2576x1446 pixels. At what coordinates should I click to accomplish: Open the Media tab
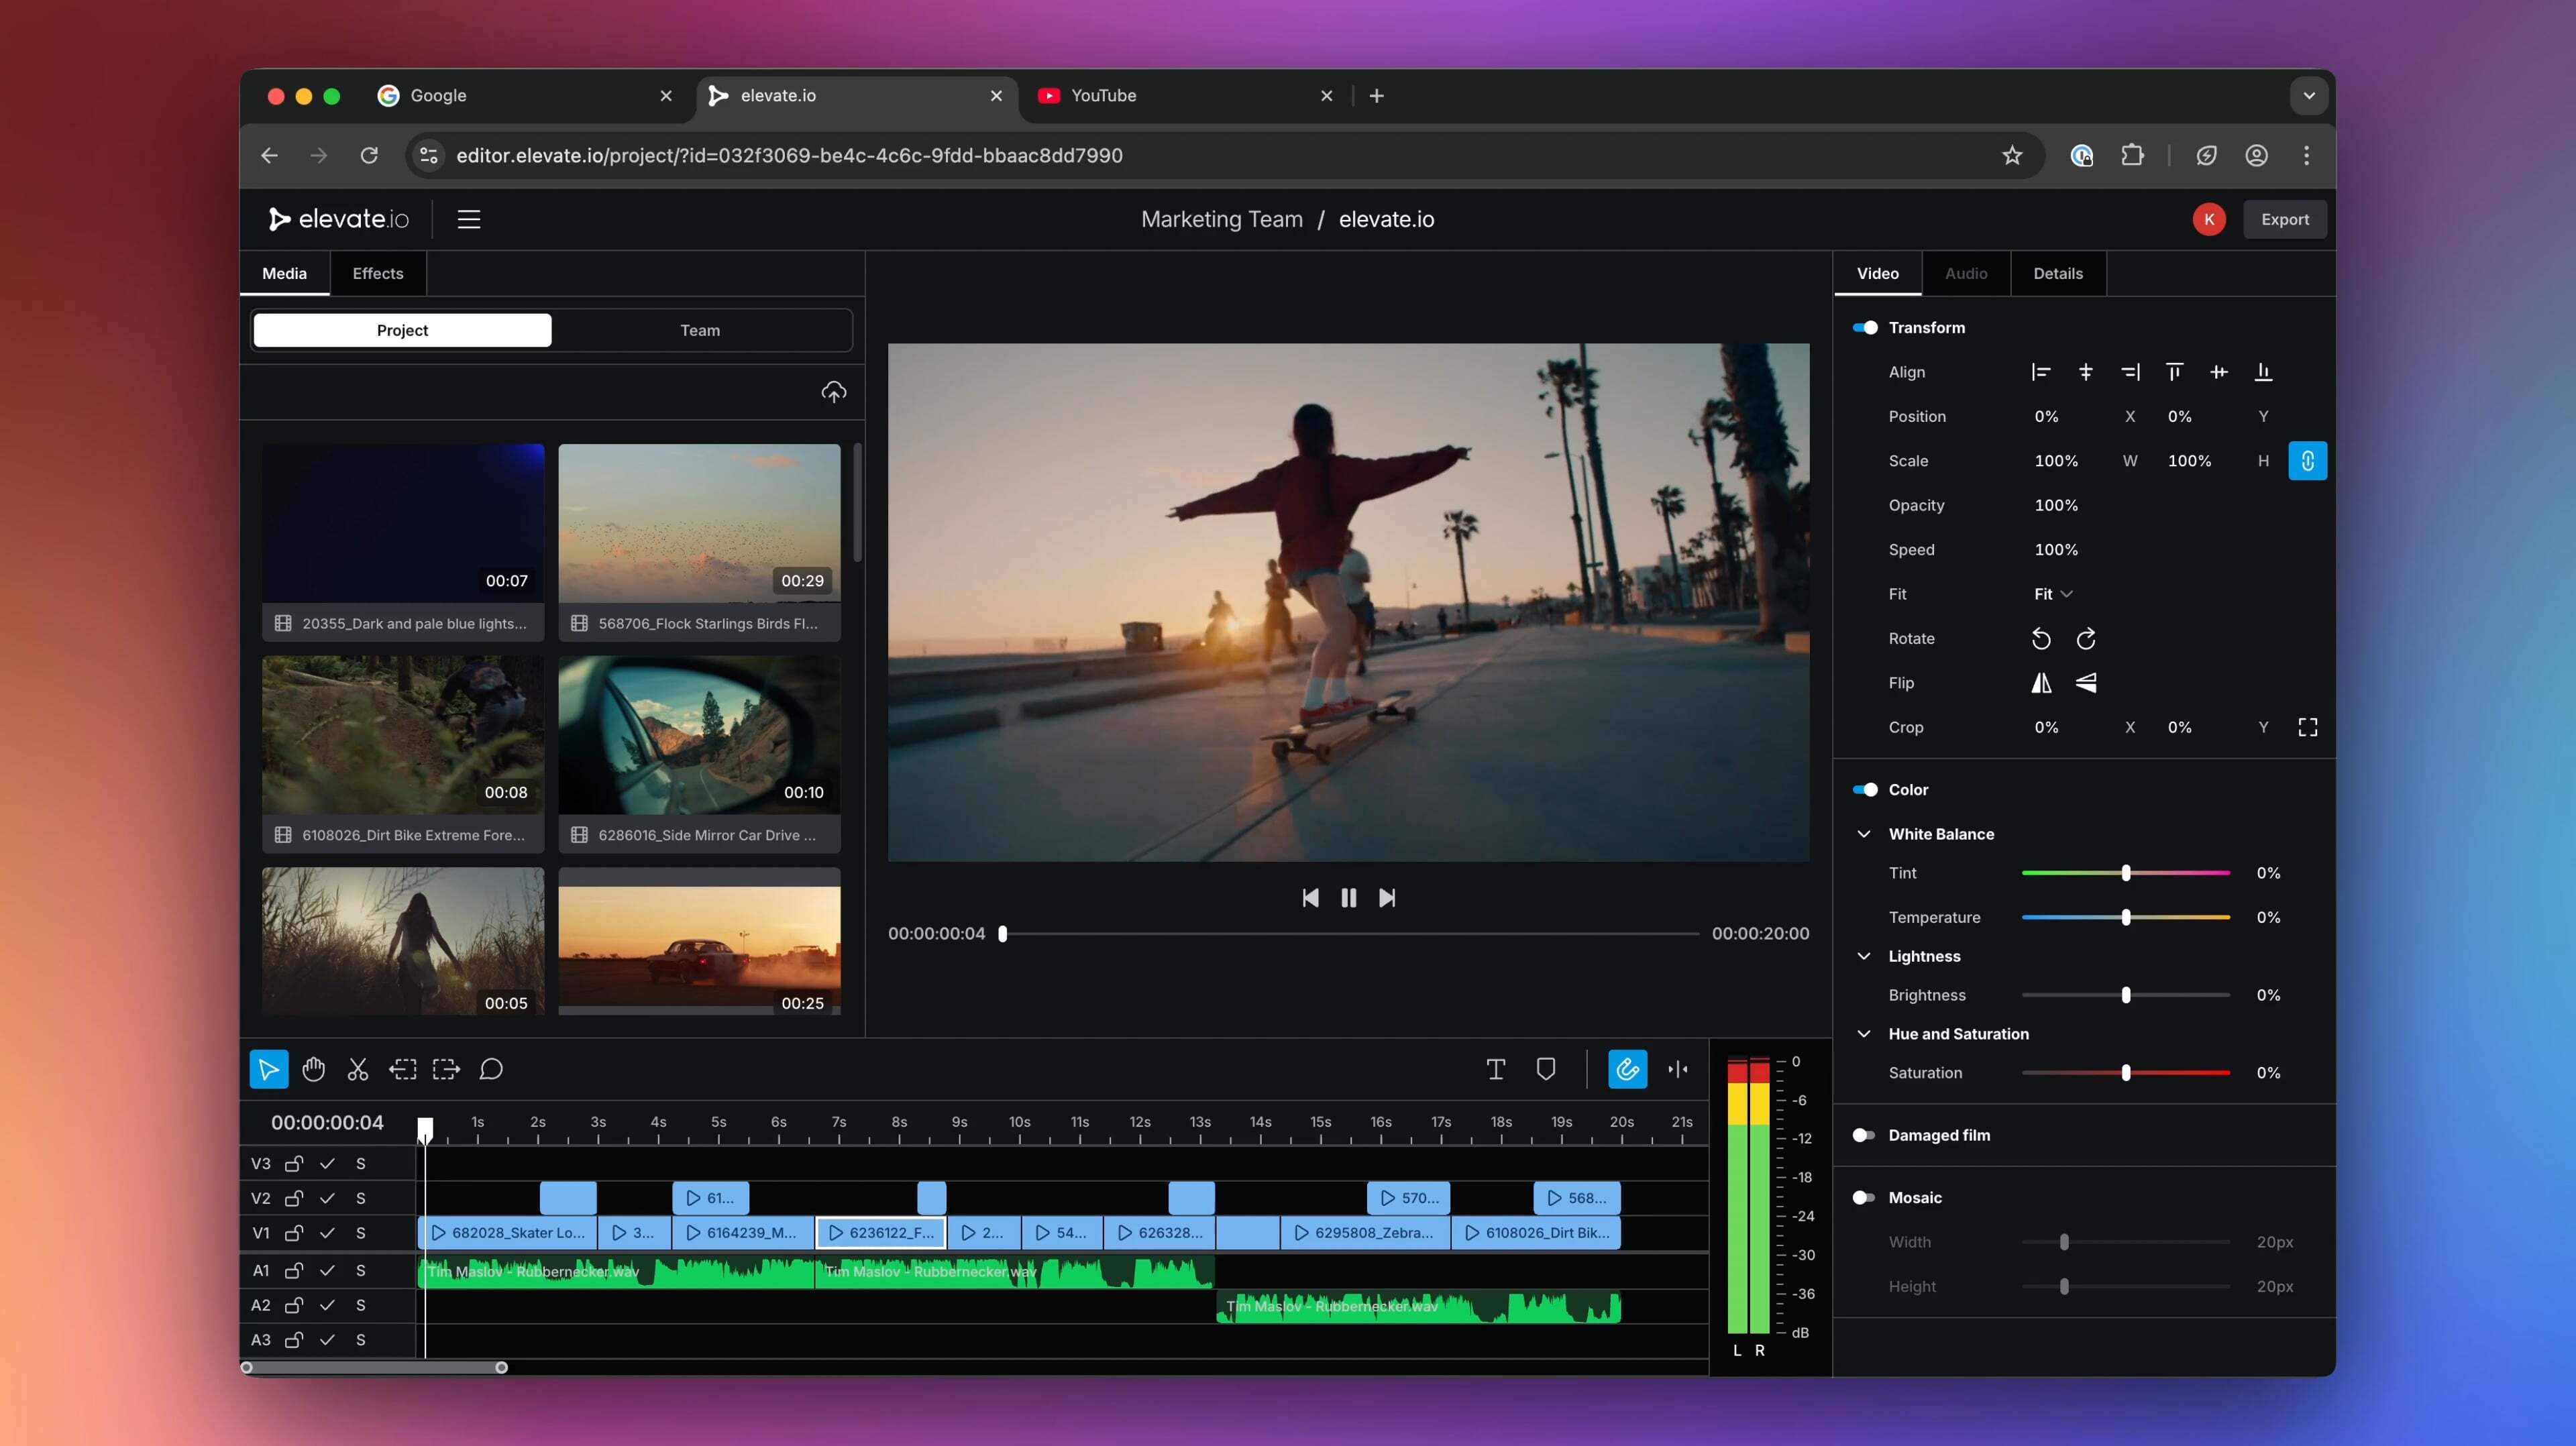[x=285, y=273]
